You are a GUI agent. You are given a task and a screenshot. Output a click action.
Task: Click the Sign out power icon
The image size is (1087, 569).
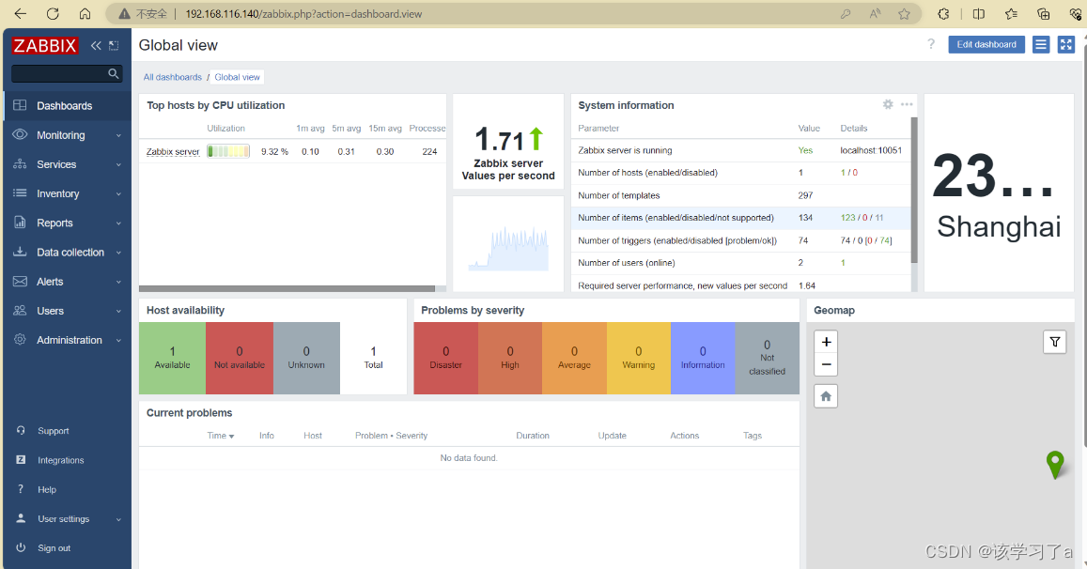point(21,547)
